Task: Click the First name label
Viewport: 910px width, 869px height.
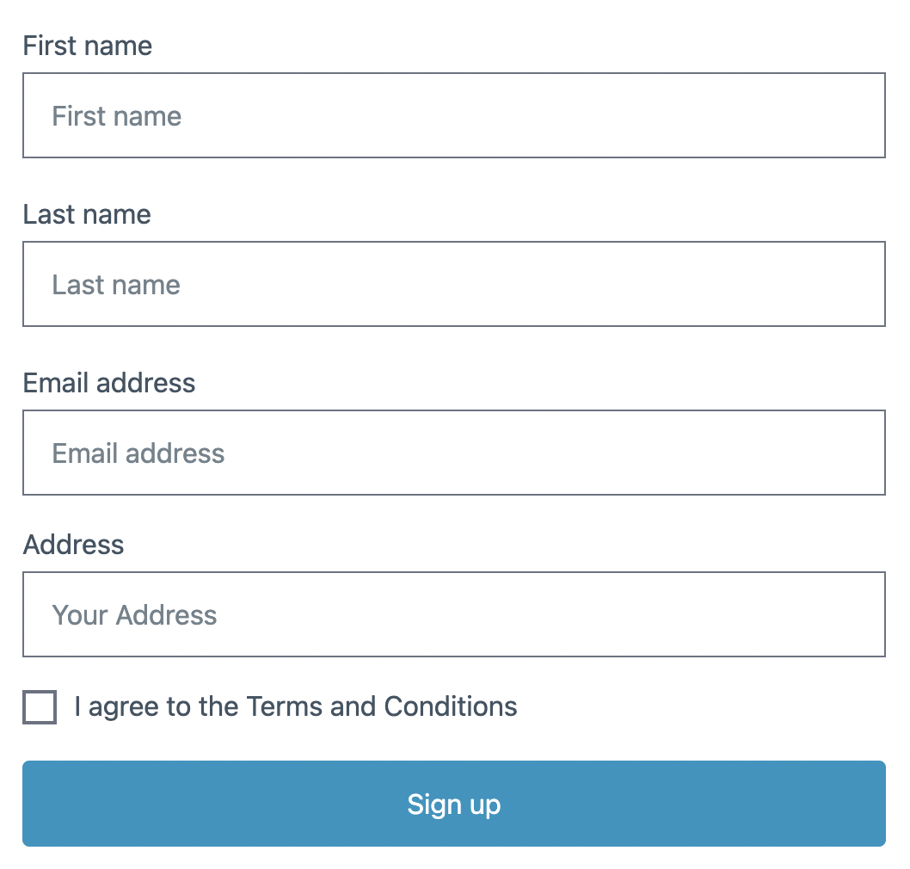Action: pyautogui.click(x=87, y=46)
